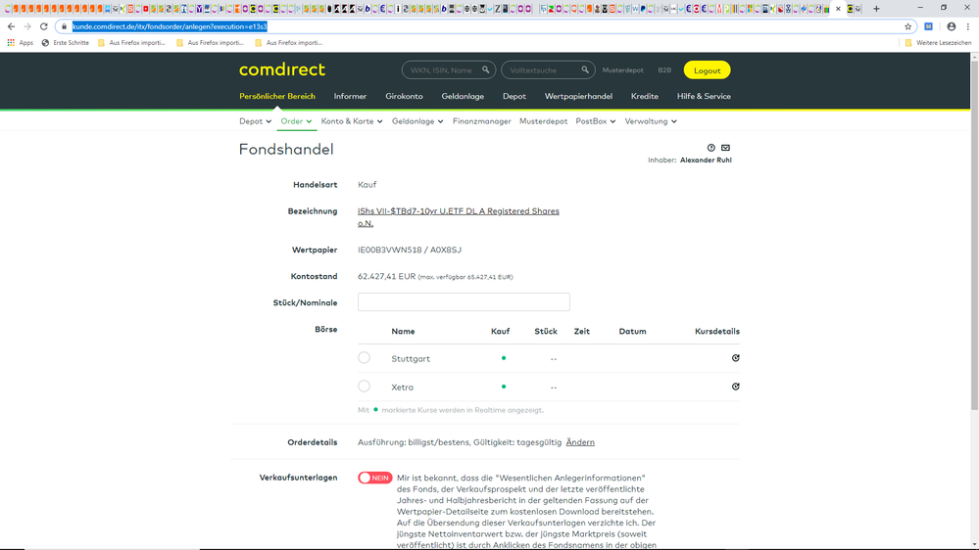
Task: Click the Ändern link in Orderdetails
Action: [x=580, y=442]
